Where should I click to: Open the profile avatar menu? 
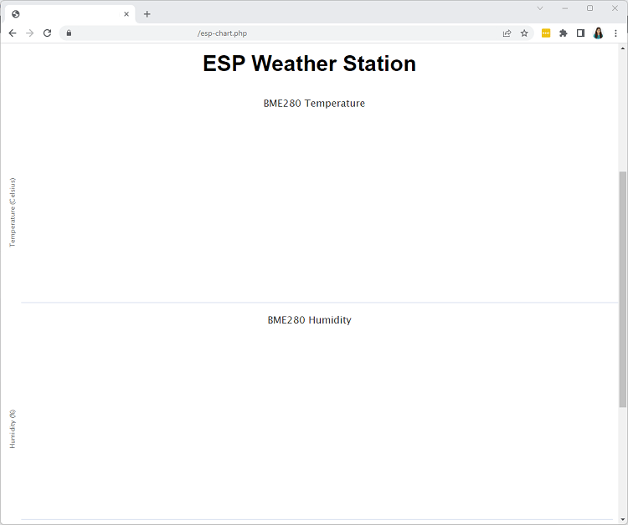598,33
